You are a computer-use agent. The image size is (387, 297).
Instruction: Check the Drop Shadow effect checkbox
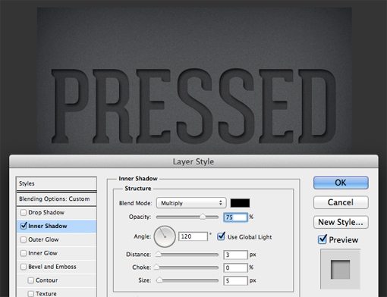pyautogui.click(x=24, y=212)
